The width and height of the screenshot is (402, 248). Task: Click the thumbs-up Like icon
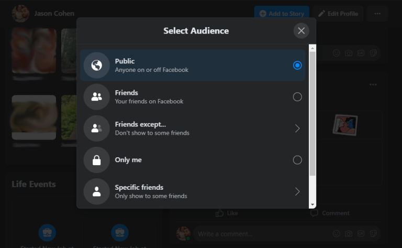click(220, 213)
